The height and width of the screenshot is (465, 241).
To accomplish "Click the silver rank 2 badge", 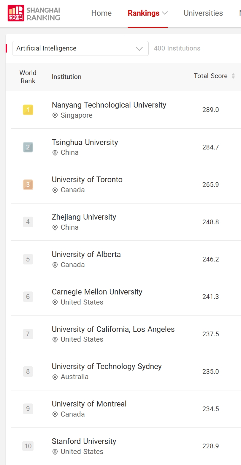I will (28, 147).
